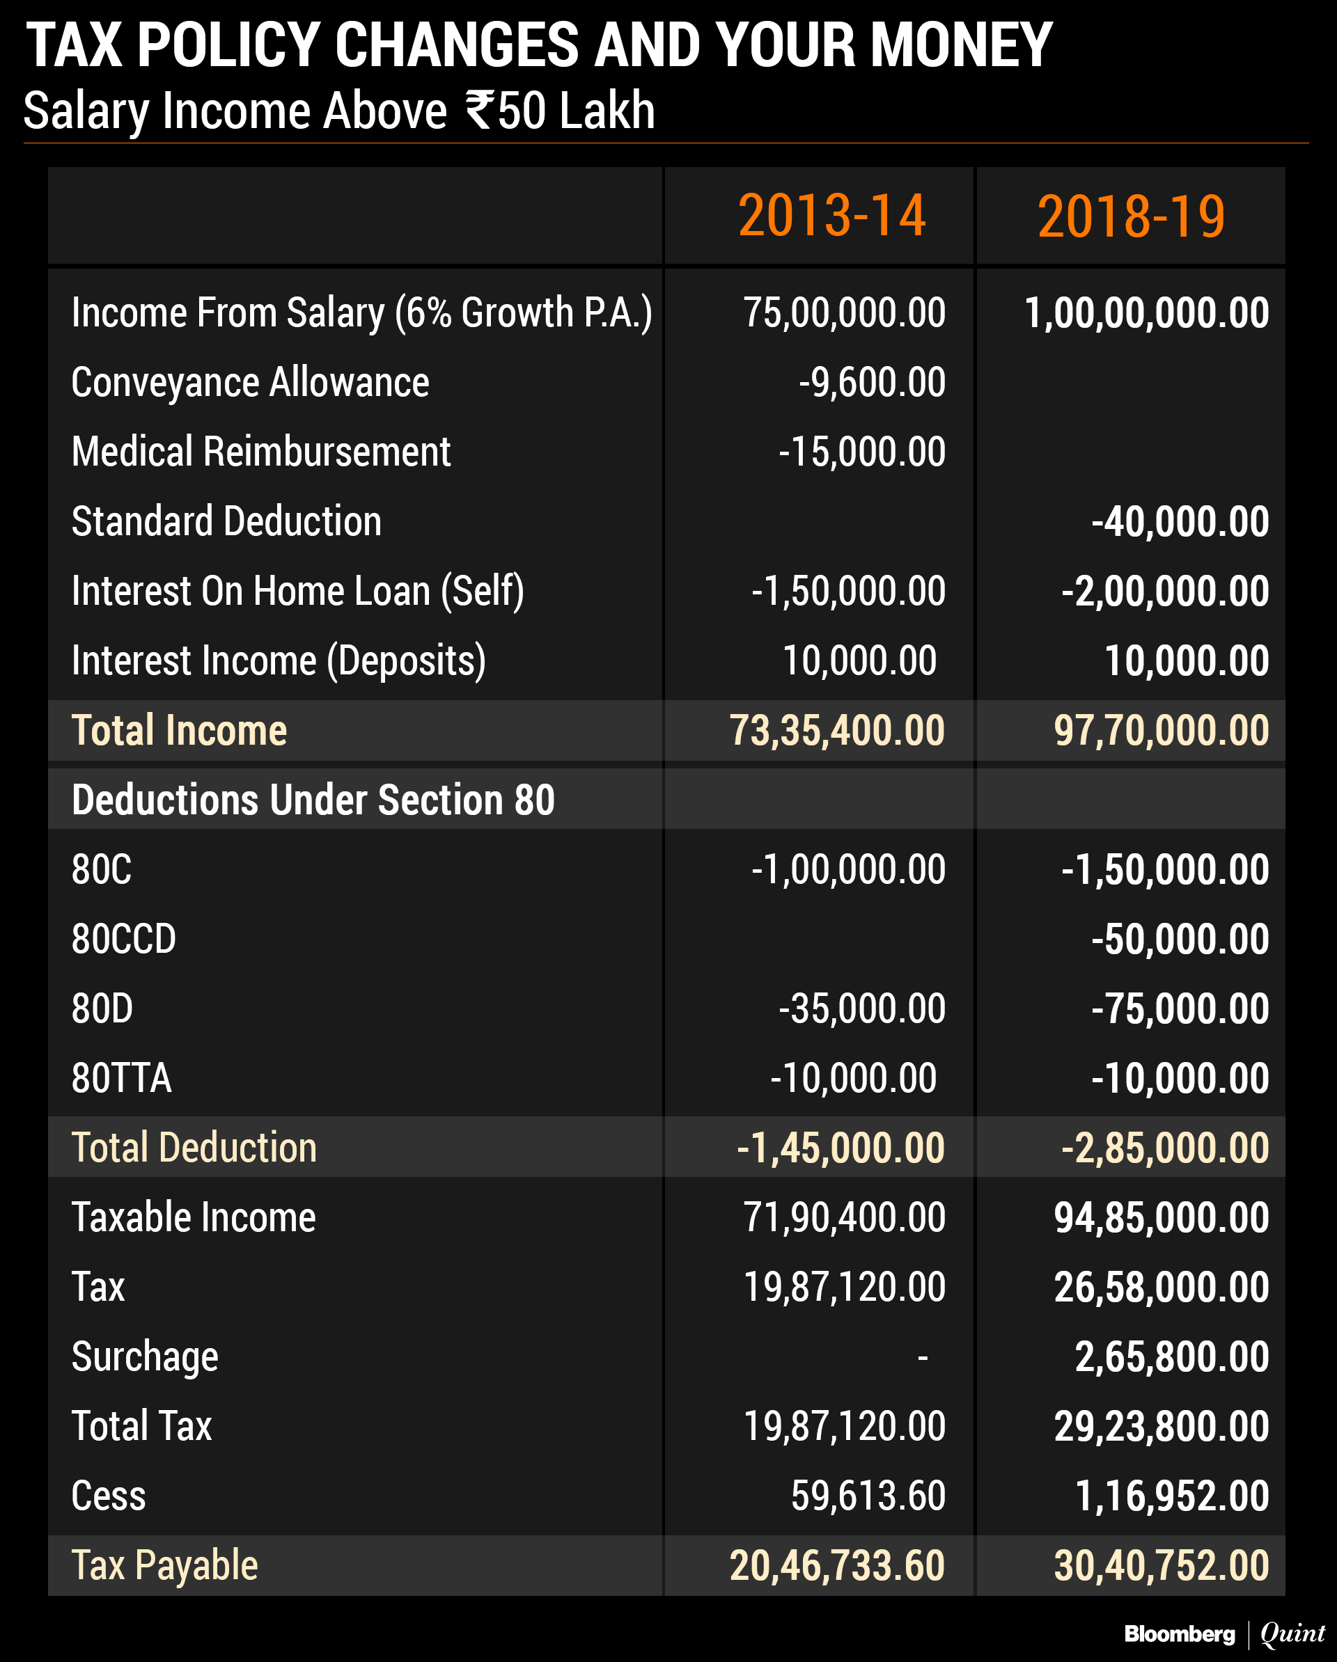Click the rupee symbol in the subtitle
Image resolution: width=1337 pixels, height=1662 pixels.
click(x=480, y=110)
